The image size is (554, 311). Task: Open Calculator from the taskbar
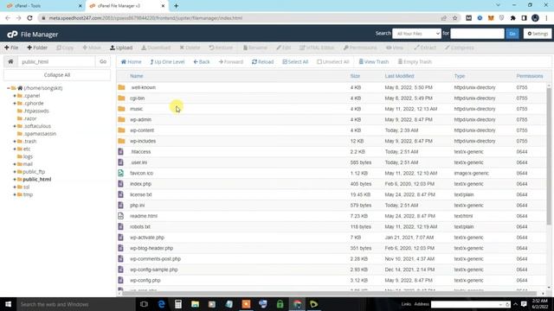[x=178, y=304]
